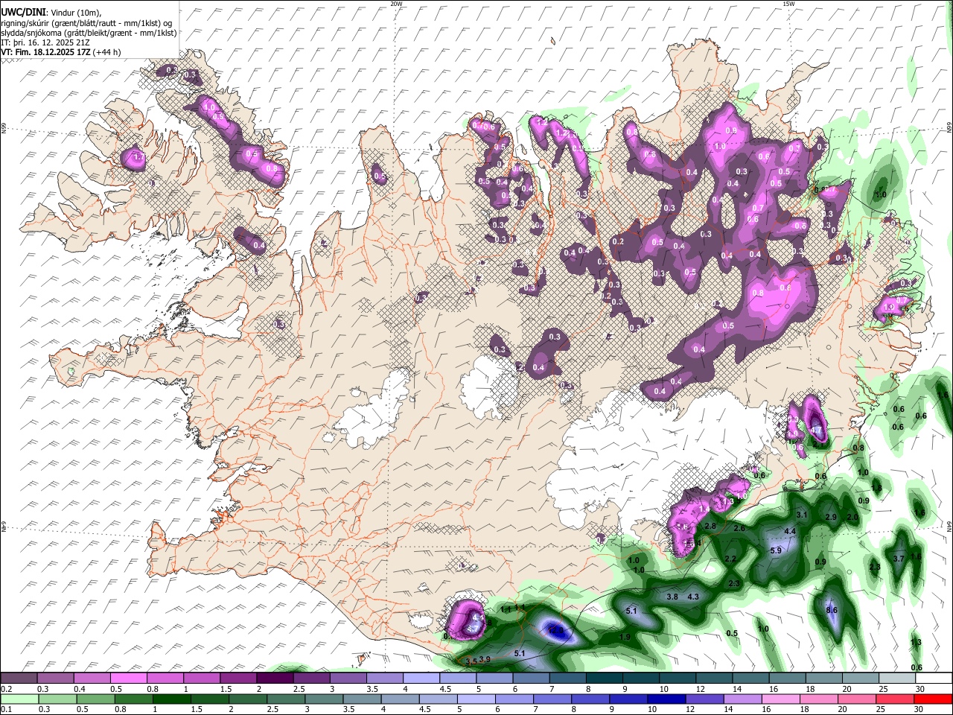
Task: Click the 3.1 rain value on the map
Action: pos(802,515)
